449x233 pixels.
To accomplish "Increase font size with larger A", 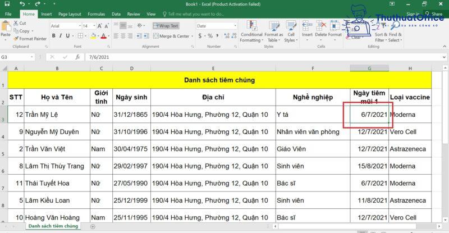I will (100, 26).
